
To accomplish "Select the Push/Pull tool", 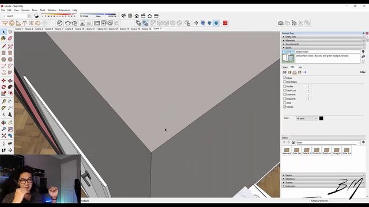I will tap(10, 80).
